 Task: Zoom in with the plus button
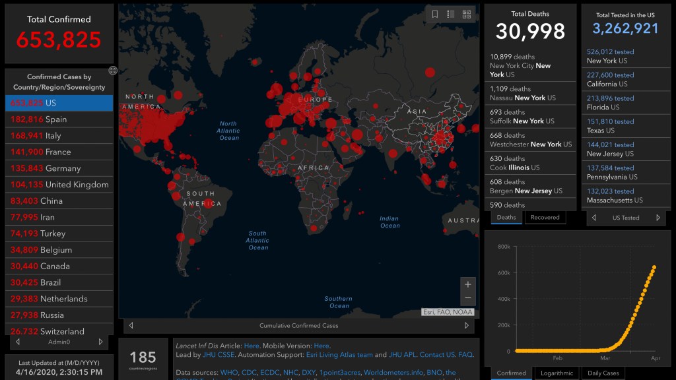click(x=468, y=284)
